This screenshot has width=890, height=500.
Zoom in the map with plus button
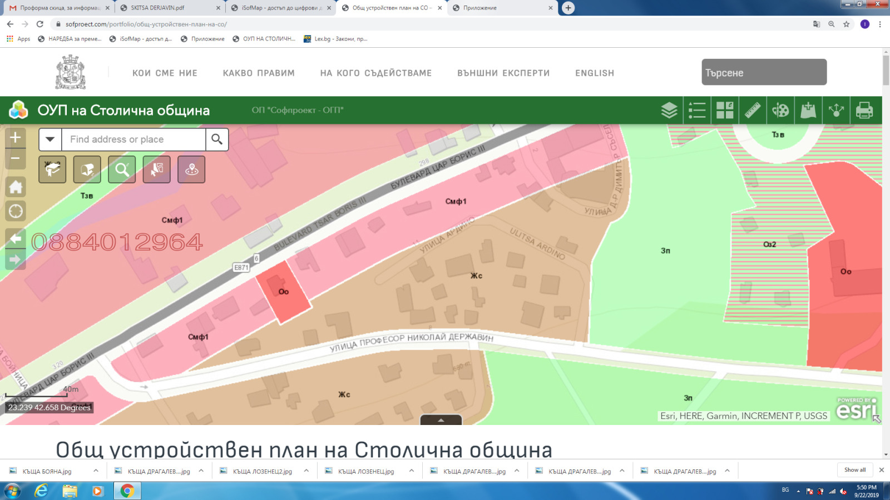(x=16, y=137)
